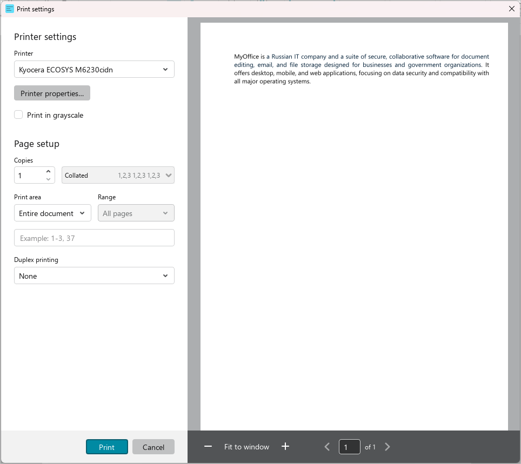This screenshot has width=521, height=464.
Task: Click the 'Page setup' heading
Action: [37, 144]
